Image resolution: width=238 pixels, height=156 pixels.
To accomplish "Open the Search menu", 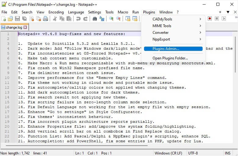I will tap(27, 12).
